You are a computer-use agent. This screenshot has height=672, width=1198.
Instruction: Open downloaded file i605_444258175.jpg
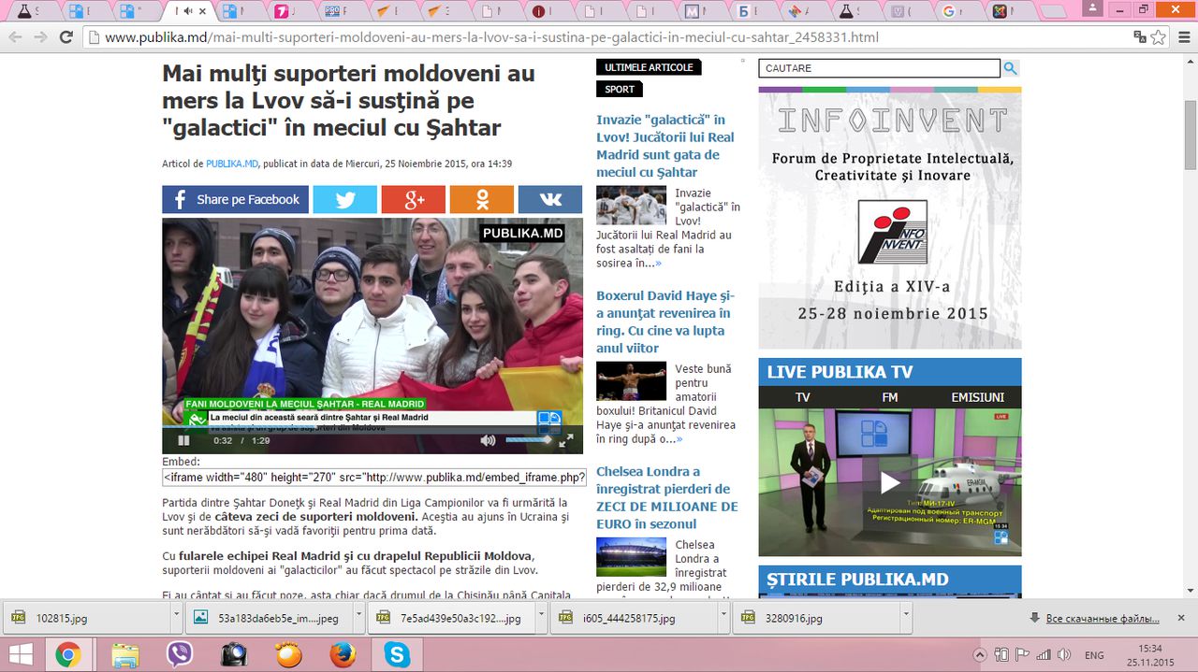pos(633,618)
